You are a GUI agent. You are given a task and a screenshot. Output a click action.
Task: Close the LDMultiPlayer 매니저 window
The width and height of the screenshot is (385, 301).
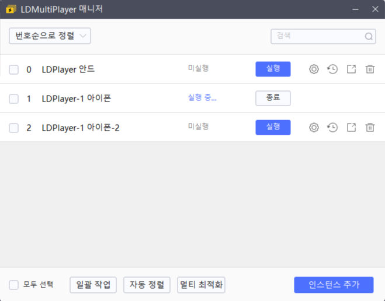[375, 9]
